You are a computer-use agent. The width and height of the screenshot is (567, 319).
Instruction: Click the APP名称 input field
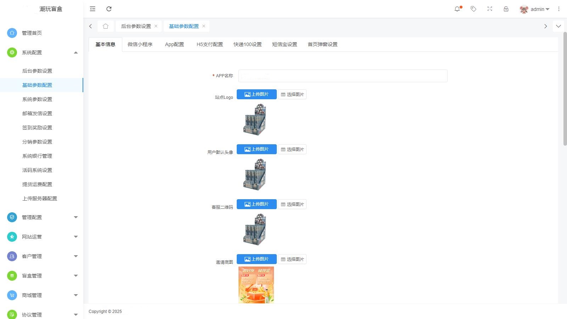coord(343,76)
